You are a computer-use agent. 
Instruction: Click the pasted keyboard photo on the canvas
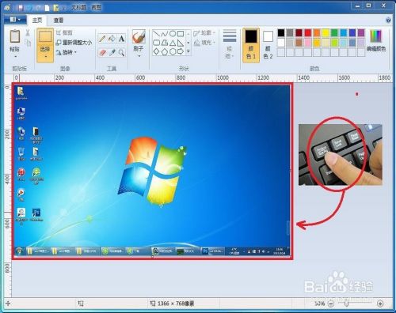pyautogui.click(x=341, y=155)
